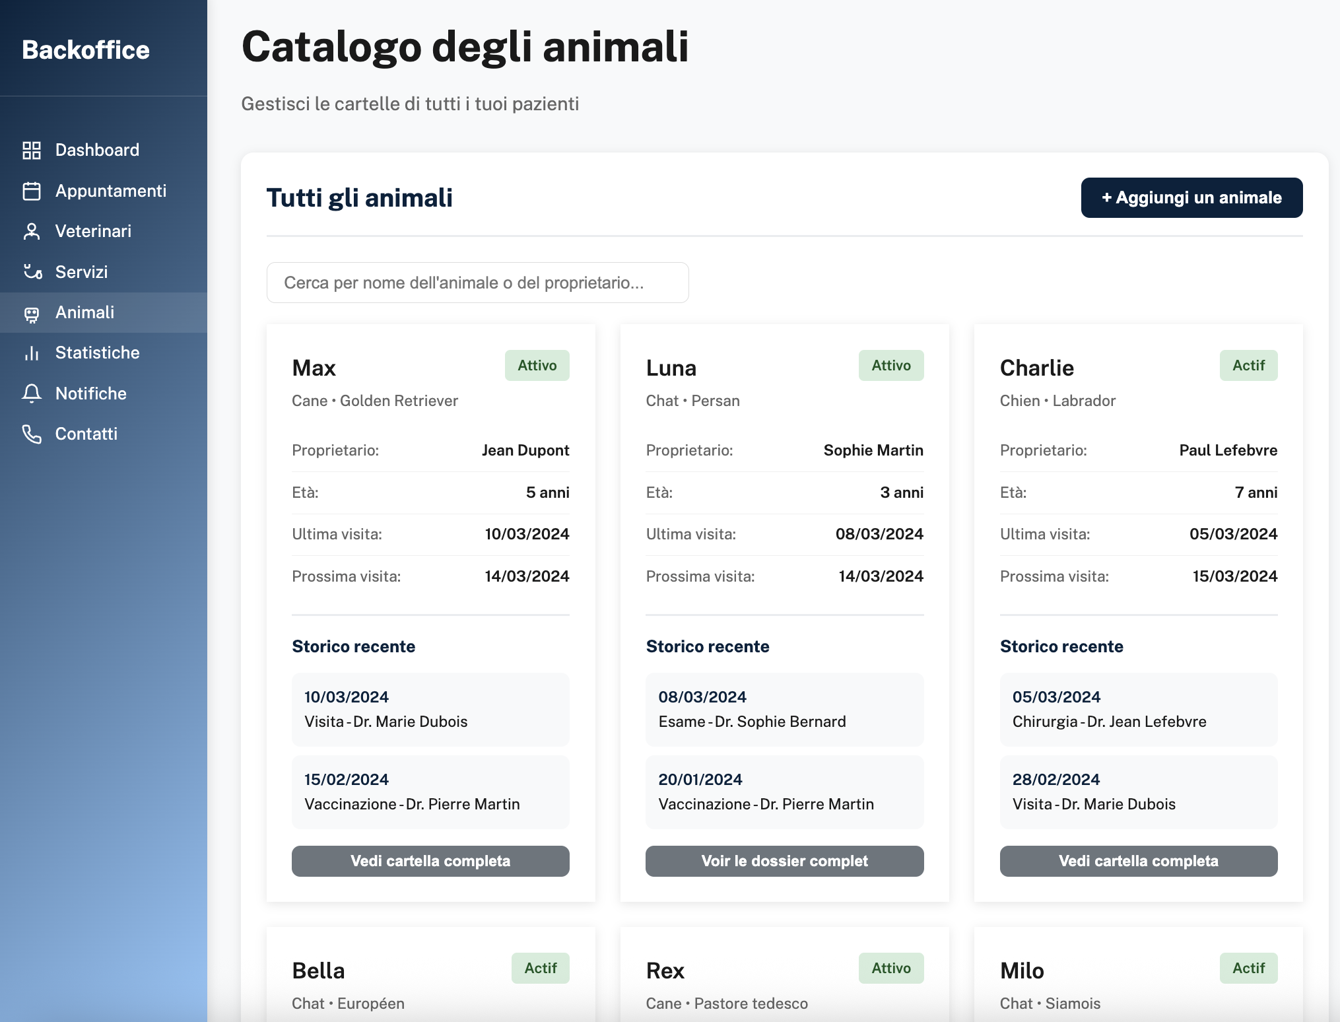The height and width of the screenshot is (1022, 1340).
Task: Click the Dashboard grid icon
Action: (32, 151)
